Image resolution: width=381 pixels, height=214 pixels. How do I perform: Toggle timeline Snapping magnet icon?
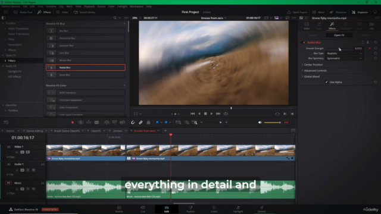tap(133, 122)
